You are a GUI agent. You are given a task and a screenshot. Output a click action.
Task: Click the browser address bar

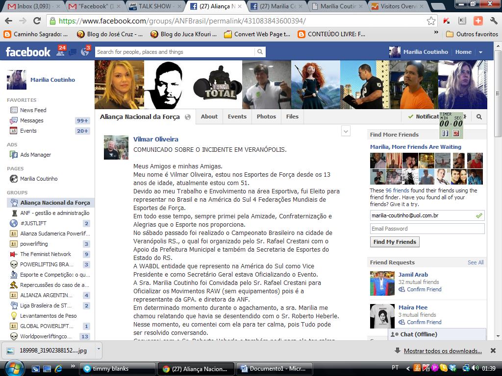[238, 21]
